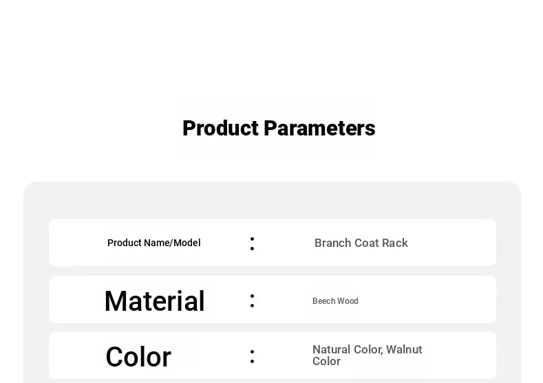Click the colon separator in Material row
The image size is (543, 383).
point(252,301)
